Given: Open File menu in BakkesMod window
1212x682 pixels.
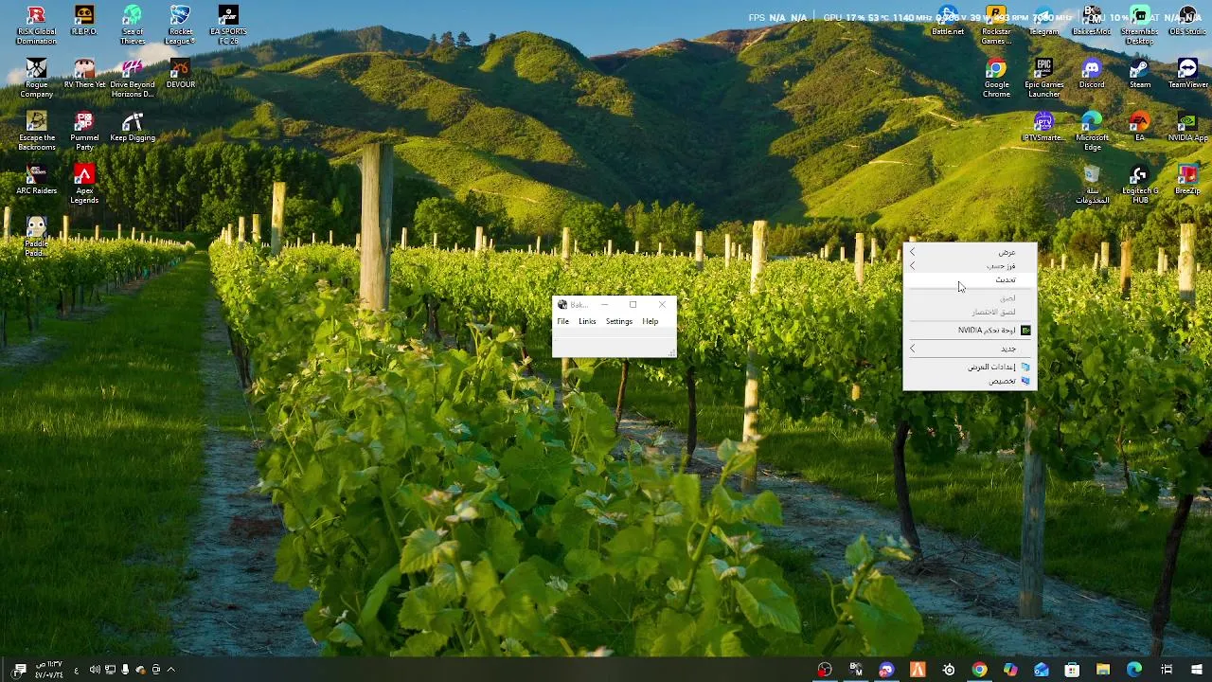Looking at the screenshot, I should pyautogui.click(x=563, y=321).
